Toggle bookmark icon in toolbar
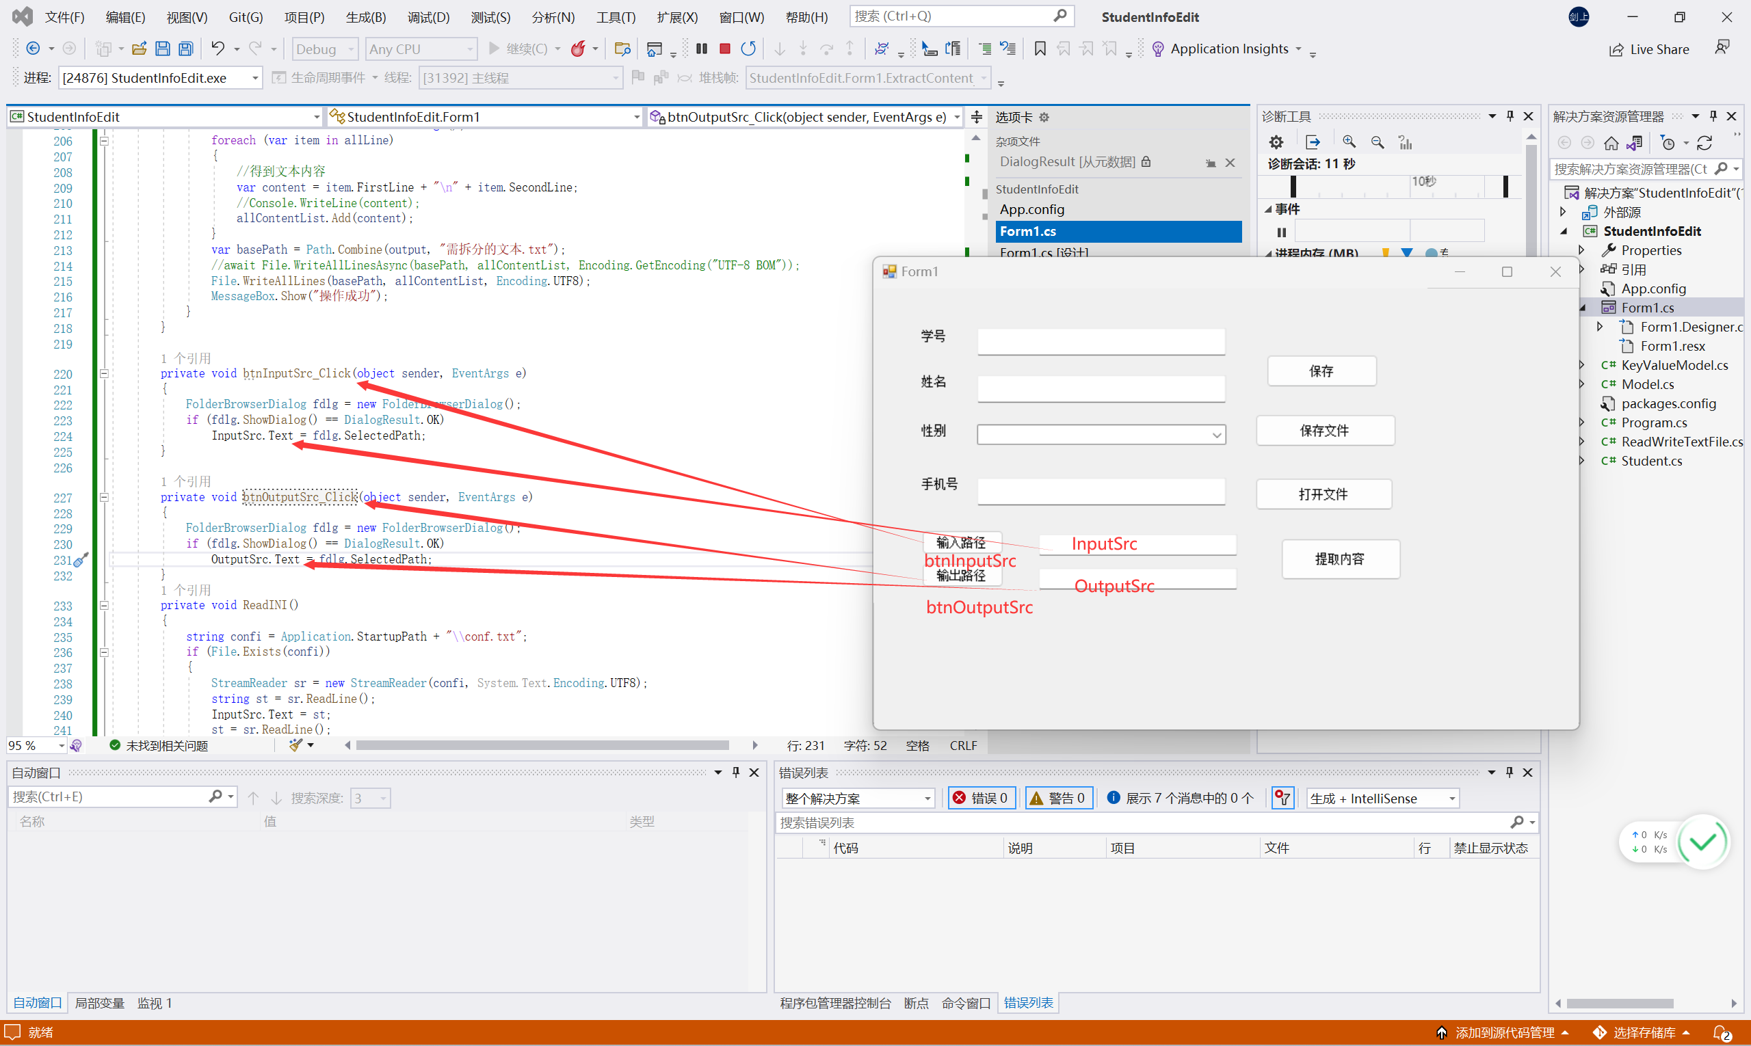Image resolution: width=1751 pixels, height=1046 pixels. click(x=1040, y=49)
